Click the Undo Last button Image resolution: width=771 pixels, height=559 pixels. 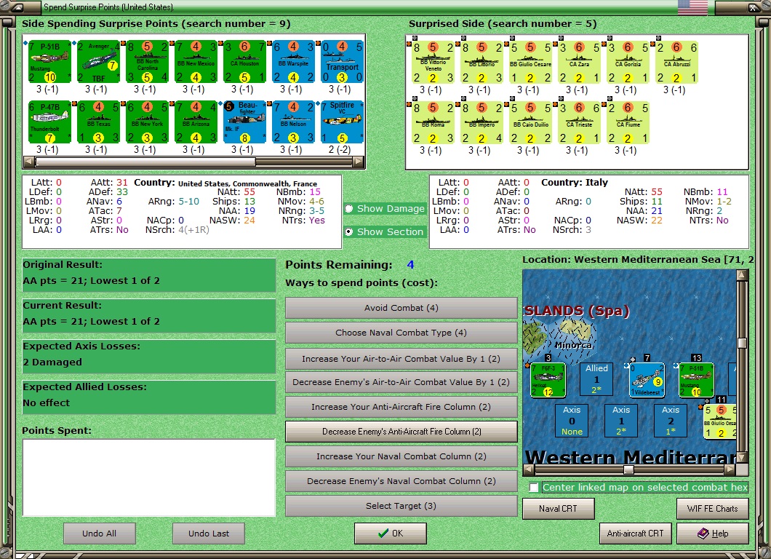pos(209,534)
